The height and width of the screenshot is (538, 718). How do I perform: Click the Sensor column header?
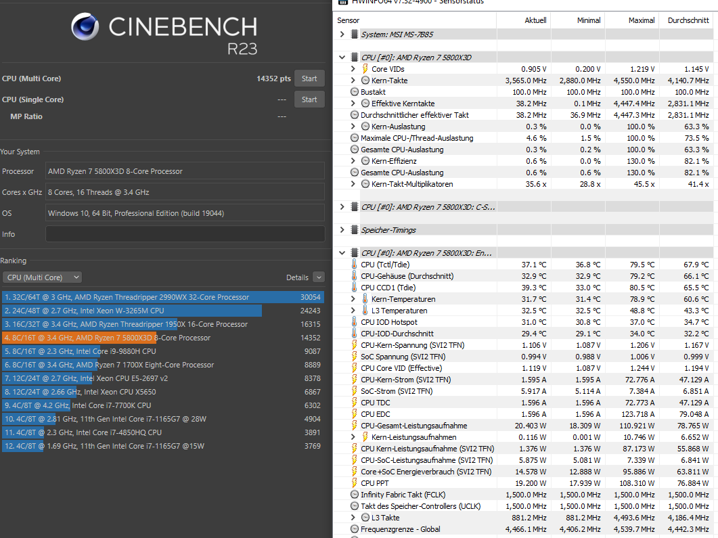click(415, 20)
